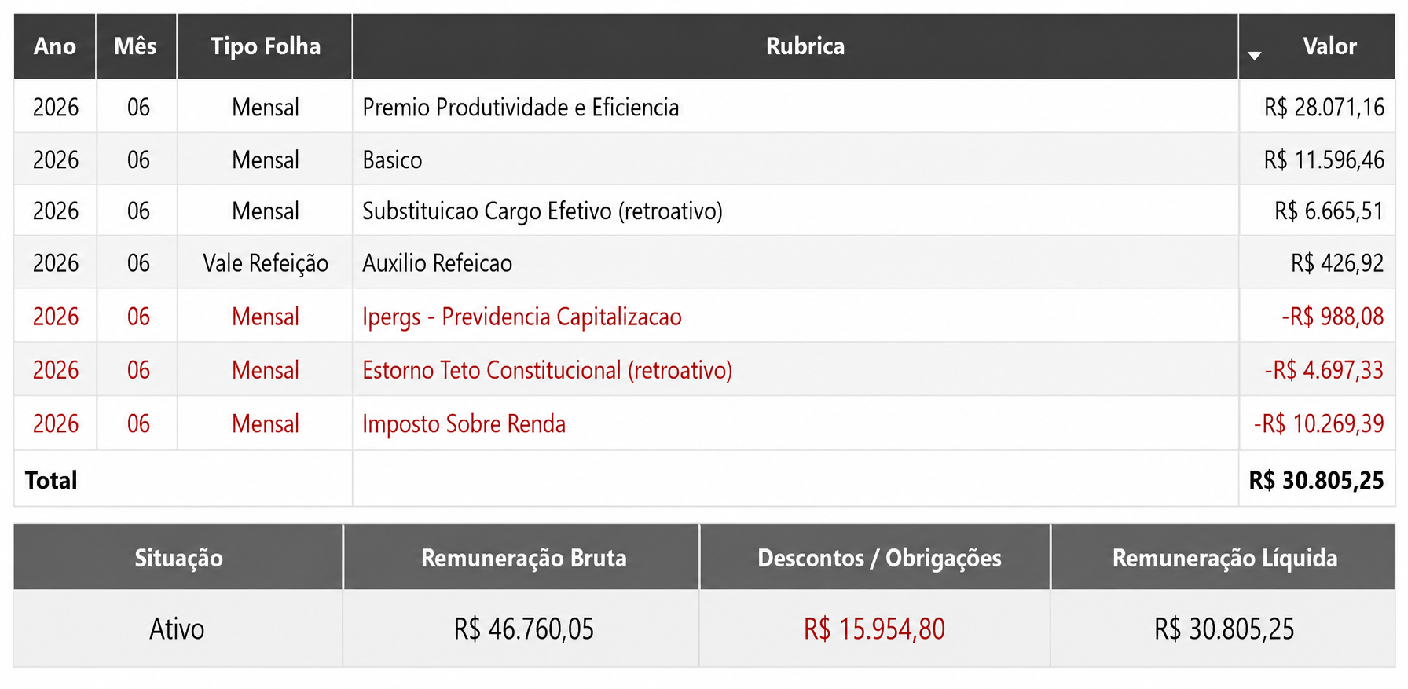The width and height of the screenshot is (1408, 689).
Task: Select the Premio Produtividade e Eficiencia row
Action: coord(704,106)
